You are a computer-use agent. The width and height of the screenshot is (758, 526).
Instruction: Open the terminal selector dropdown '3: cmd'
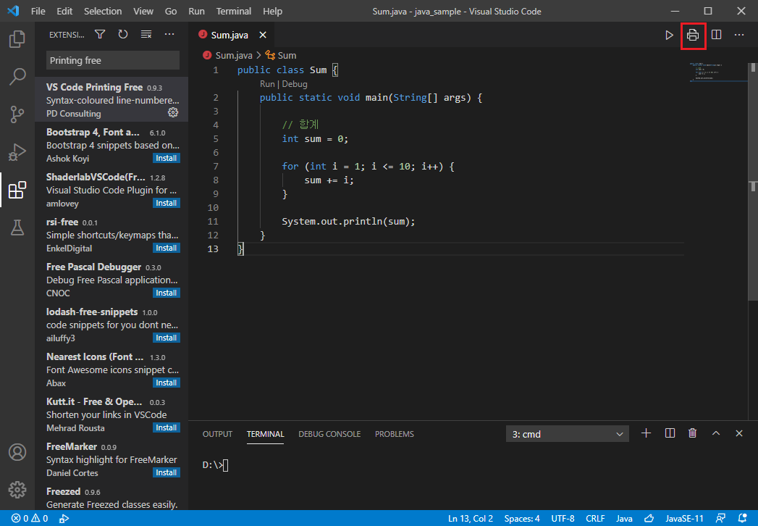click(567, 434)
